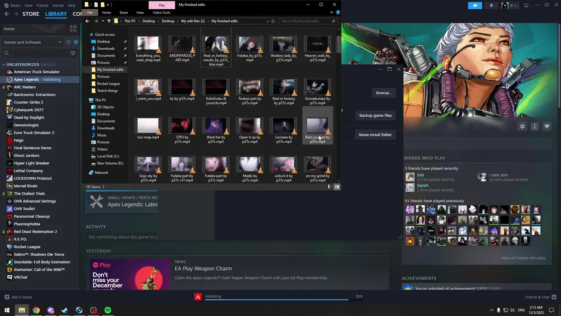Open Windows Start menu
Screen dimensions: 561x316
[7, 310]
